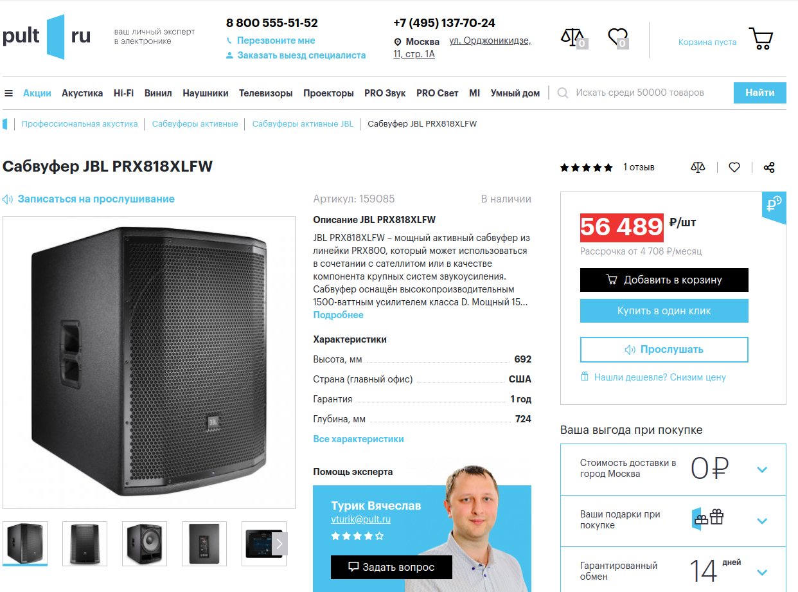Open the shopping cart icon in header
Image resolution: width=798 pixels, height=592 pixels.
pyautogui.click(x=761, y=39)
